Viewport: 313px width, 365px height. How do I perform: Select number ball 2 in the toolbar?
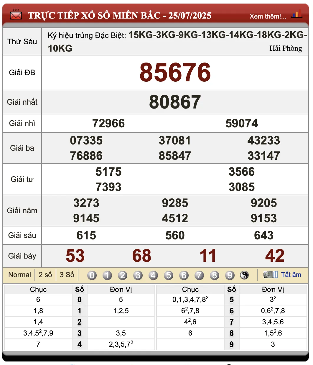(123, 275)
